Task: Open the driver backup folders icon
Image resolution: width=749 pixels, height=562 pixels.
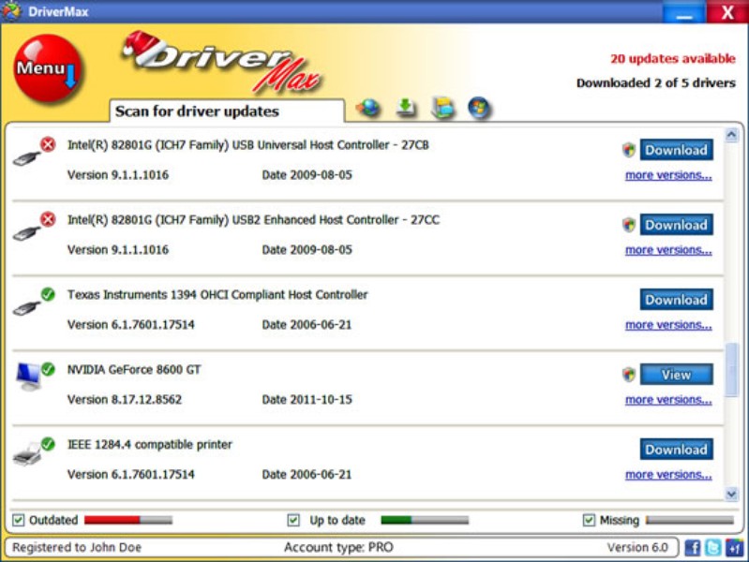Action: click(x=442, y=108)
